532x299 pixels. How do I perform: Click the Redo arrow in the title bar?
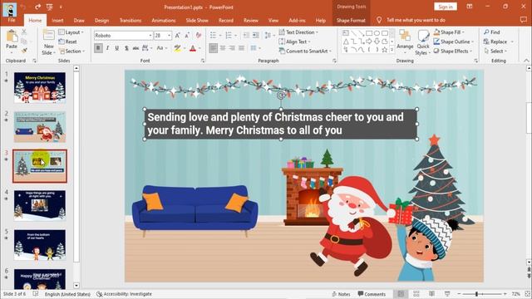[x=37, y=7]
